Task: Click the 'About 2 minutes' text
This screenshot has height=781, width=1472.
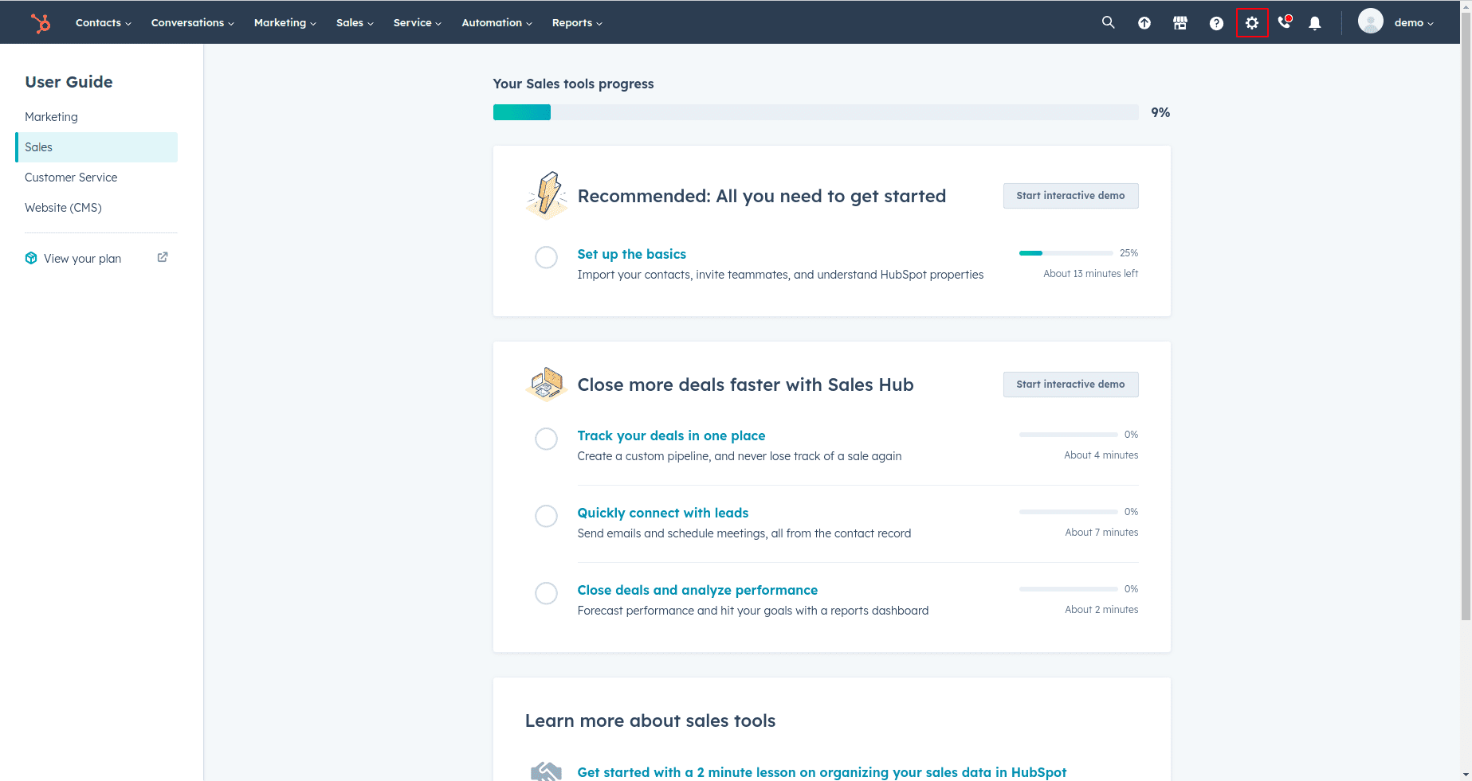Action: tap(1101, 610)
